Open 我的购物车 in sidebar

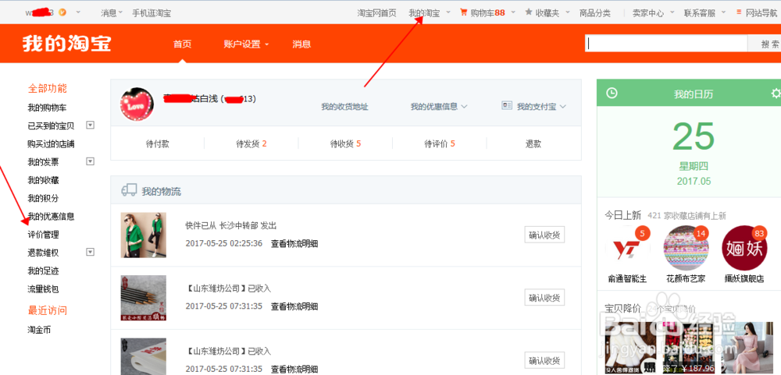pyautogui.click(x=48, y=108)
